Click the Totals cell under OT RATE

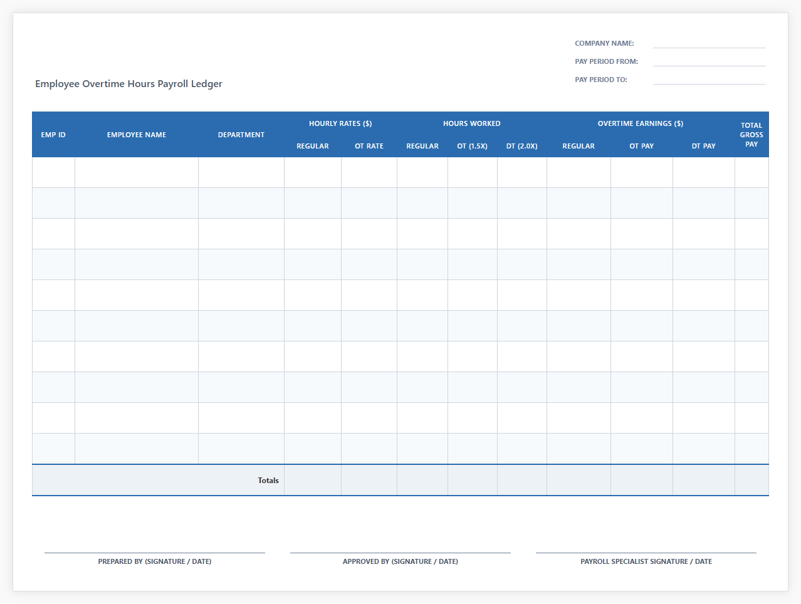pos(369,481)
